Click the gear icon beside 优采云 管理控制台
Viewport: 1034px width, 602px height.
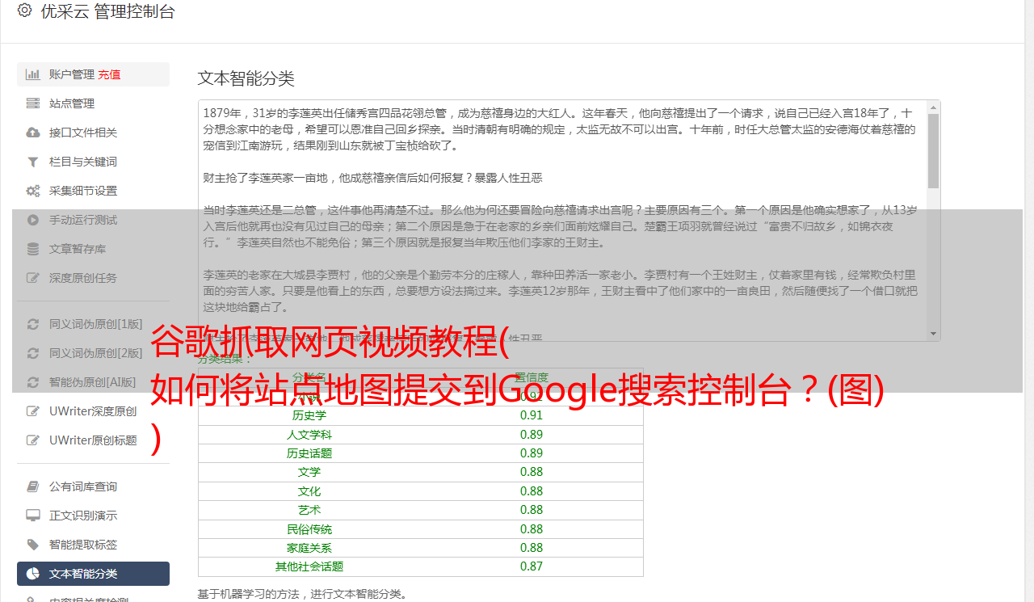point(24,11)
